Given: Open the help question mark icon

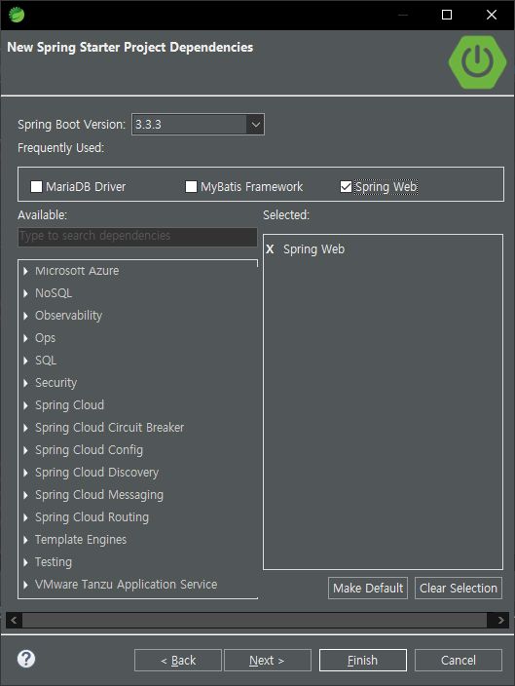Looking at the screenshot, I should pyautogui.click(x=26, y=659).
